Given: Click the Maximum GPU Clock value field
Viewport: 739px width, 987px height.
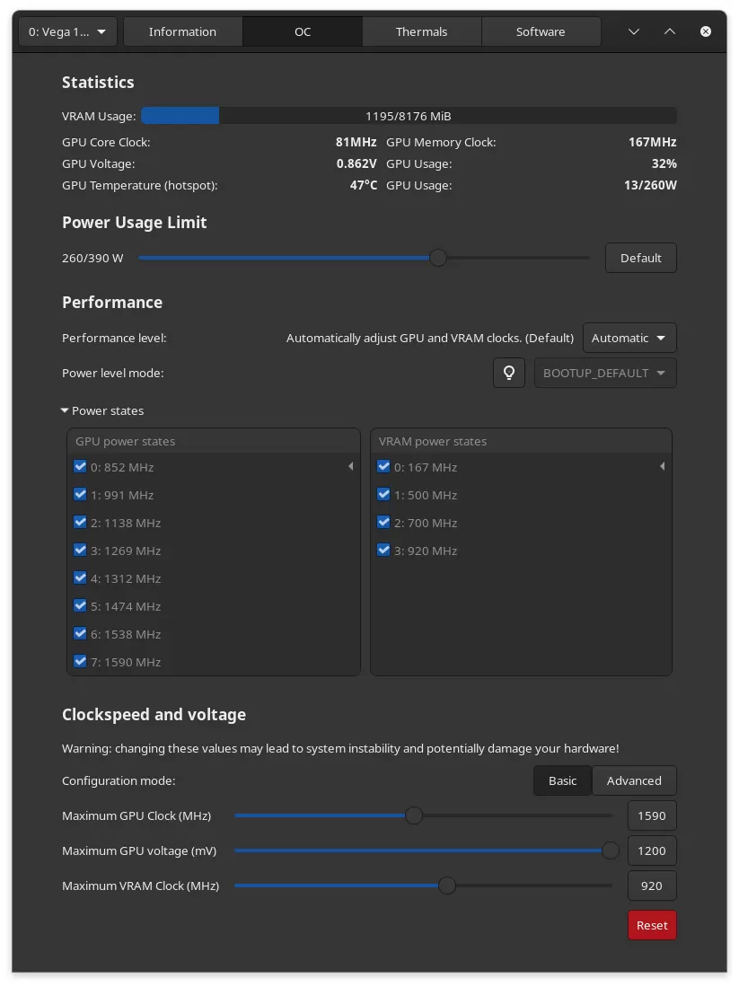Looking at the screenshot, I should tap(652, 815).
